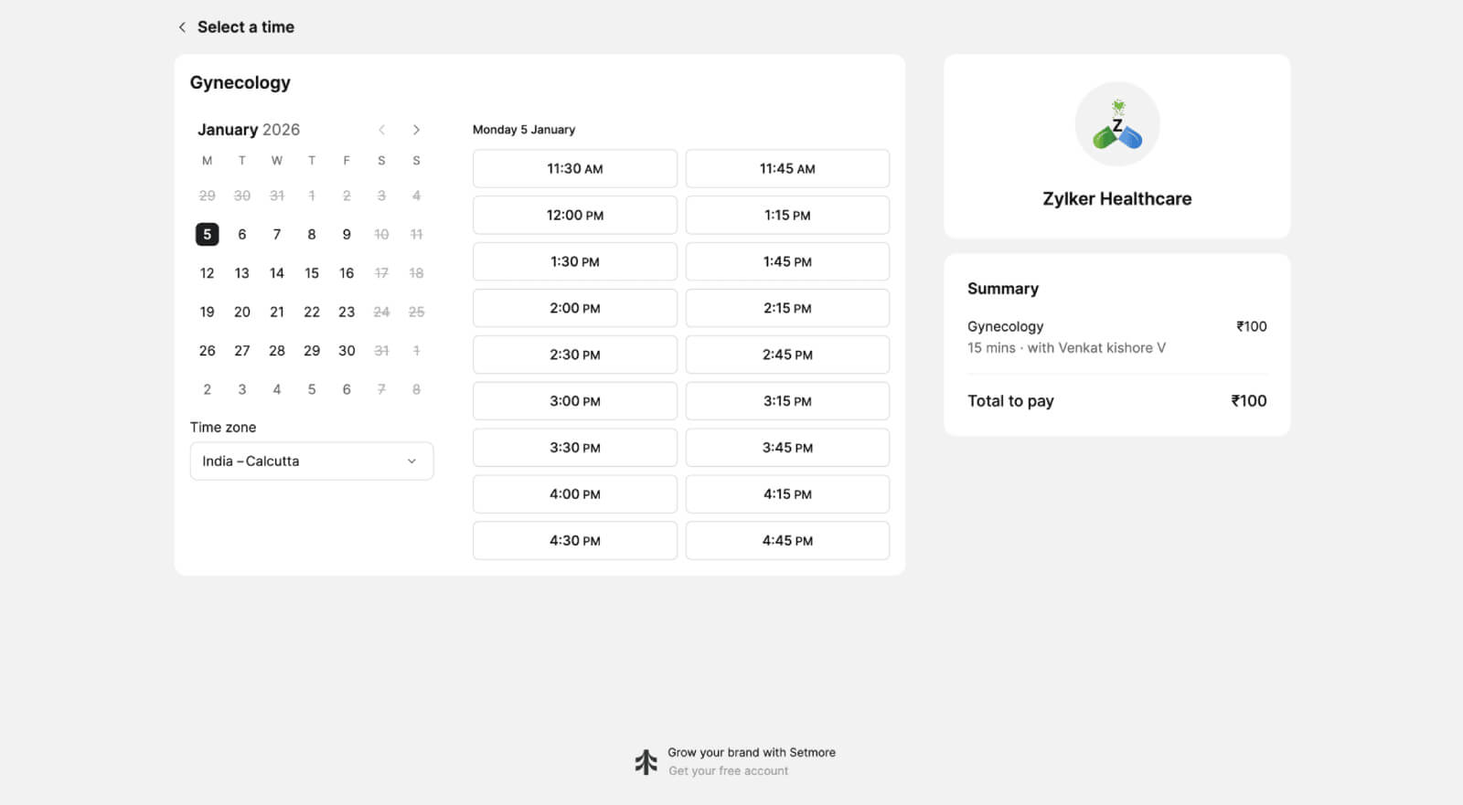Screen dimensions: 1463x805
Task: Select the 3:45 PM time slot
Action: 787,448
